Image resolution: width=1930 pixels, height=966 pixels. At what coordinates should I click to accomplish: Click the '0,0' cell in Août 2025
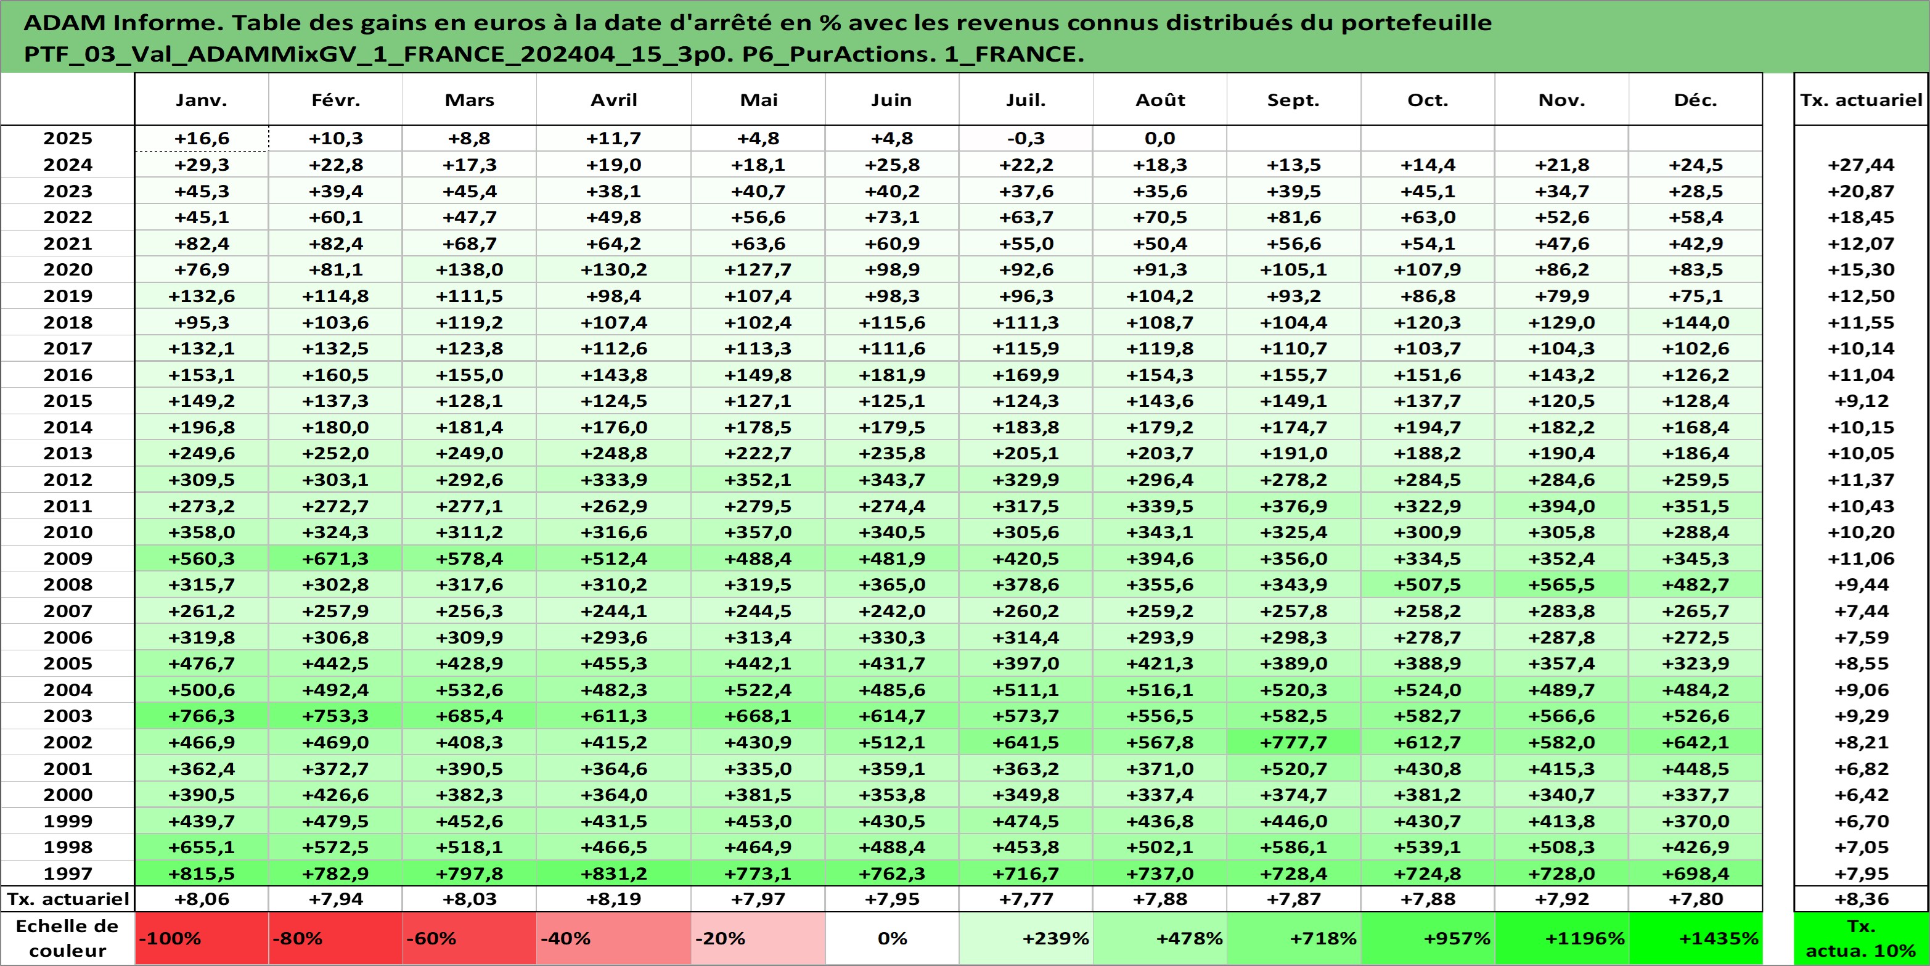(1160, 139)
